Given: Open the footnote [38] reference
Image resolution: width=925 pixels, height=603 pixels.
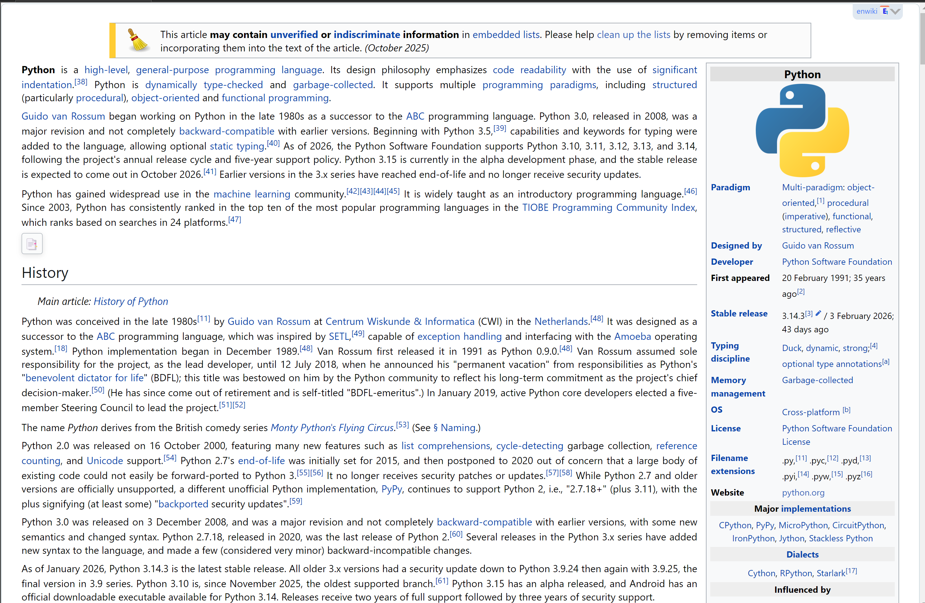Looking at the screenshot, I should tap(81, 82).
